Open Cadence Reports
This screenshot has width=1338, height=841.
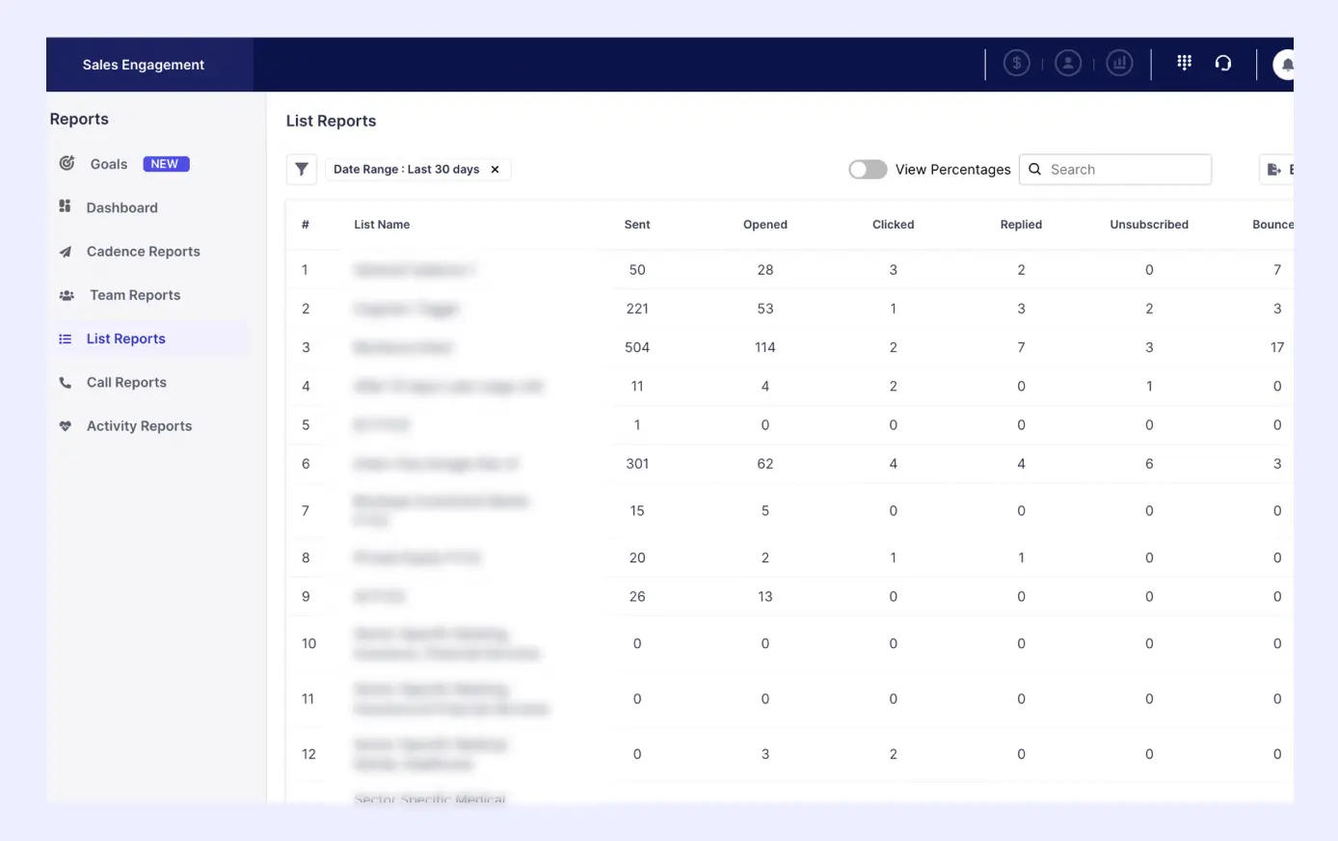(x=143, y=252)
